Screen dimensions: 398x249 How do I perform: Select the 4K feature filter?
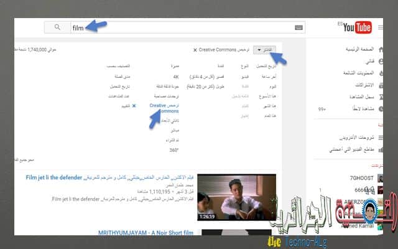point(176,77)
